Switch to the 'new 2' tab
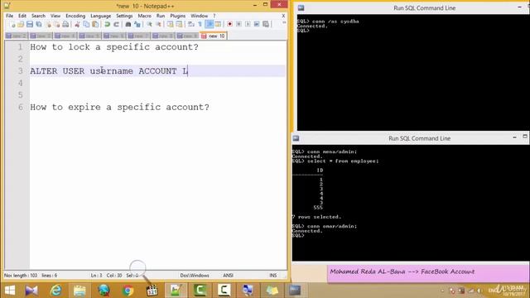This screenshot has width=530, height=298. (x=17, y=36)
